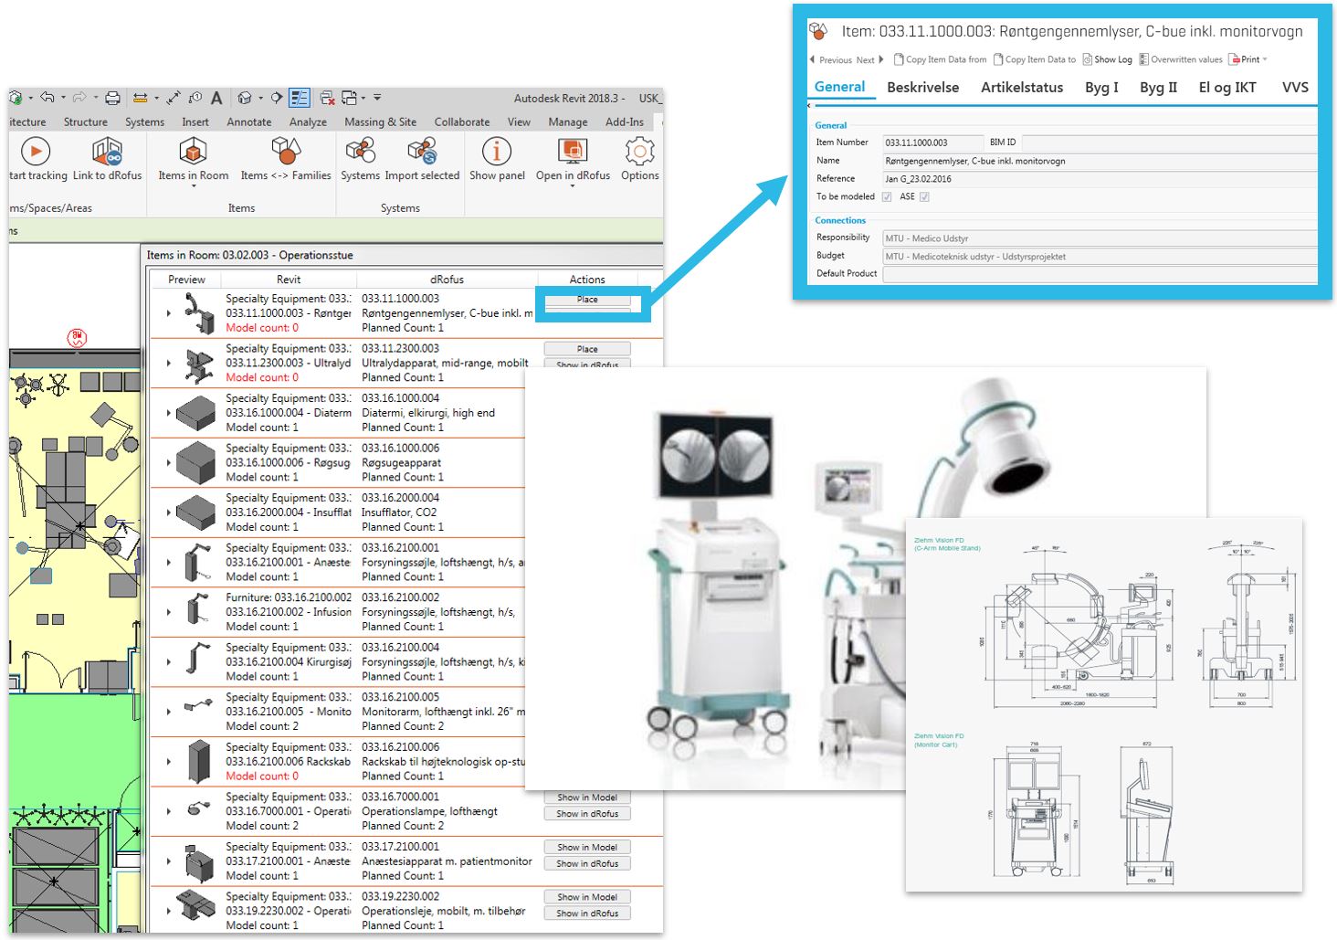
Task: Expand the 033.17.2100.001 Anæstesiapparat row
Action: click(x=169, y=861)
